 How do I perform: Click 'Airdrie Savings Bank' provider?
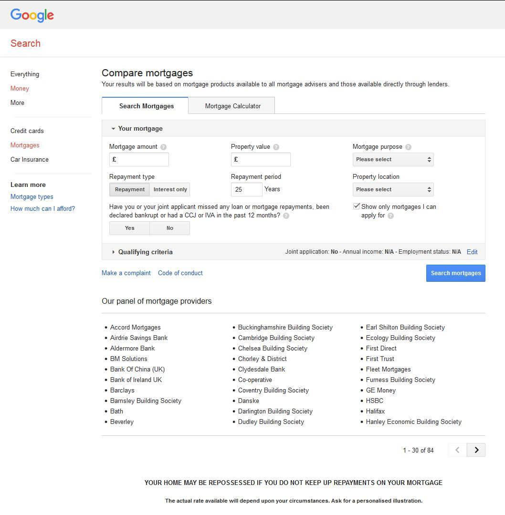(139, 338)
